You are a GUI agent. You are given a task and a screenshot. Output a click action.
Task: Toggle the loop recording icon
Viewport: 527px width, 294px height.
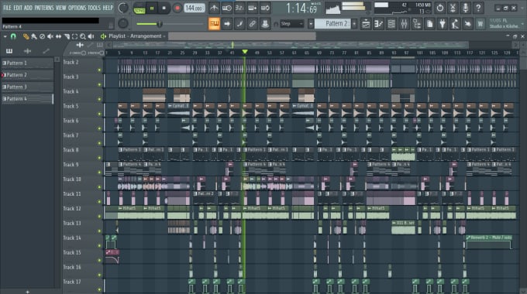tap(265, 8)
